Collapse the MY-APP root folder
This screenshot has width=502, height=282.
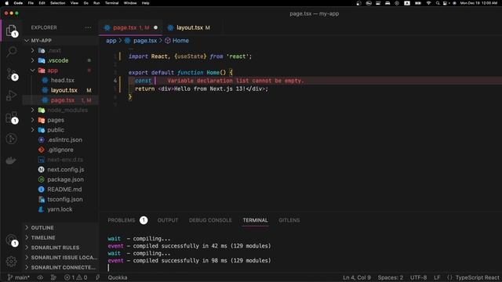27,41
